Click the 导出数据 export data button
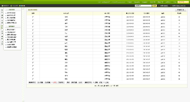This screenshot has width=190, height=102. (x=61, y=83)
